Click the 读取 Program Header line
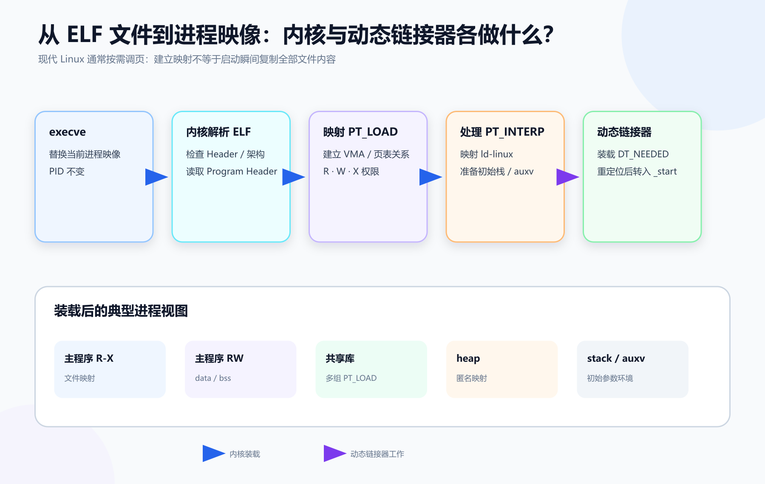Viewport: 765px width, 484px height. 232,172
